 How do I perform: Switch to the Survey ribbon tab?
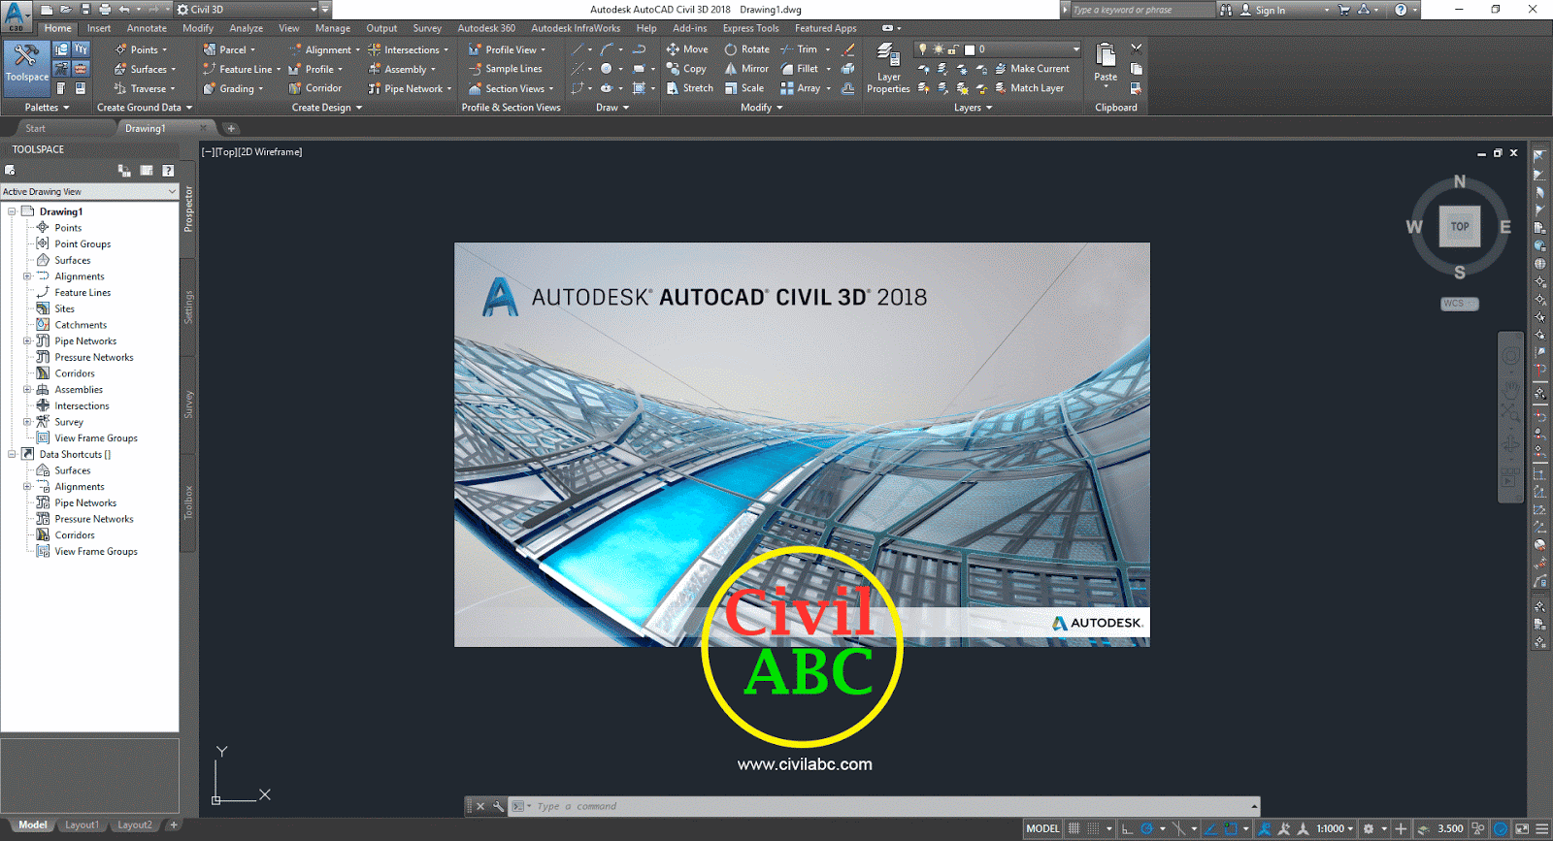coord(427,28)
